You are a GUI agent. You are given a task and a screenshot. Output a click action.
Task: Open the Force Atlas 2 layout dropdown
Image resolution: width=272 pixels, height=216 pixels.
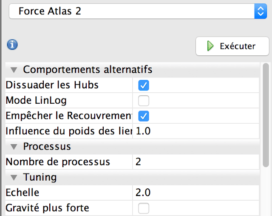point(138,11)
